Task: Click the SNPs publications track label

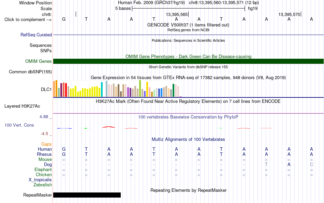Action: pos(46,51)
